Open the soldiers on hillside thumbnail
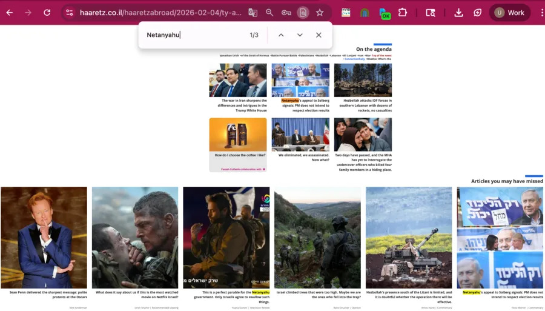Screen dimensions: 545x311 [317, 238]
